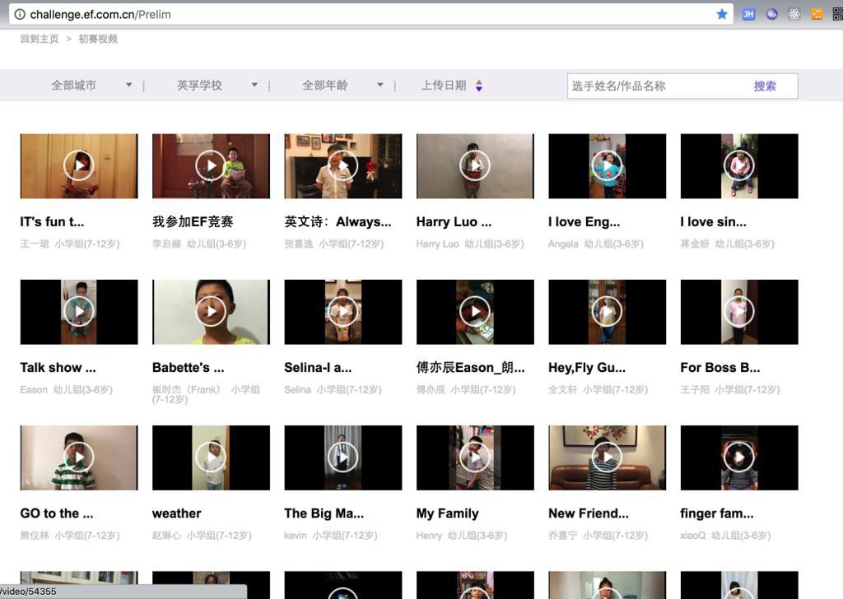Open the "Harry Luo ..." title link
The width and height of the screenshot is (843, 599).
click(454, 222)
